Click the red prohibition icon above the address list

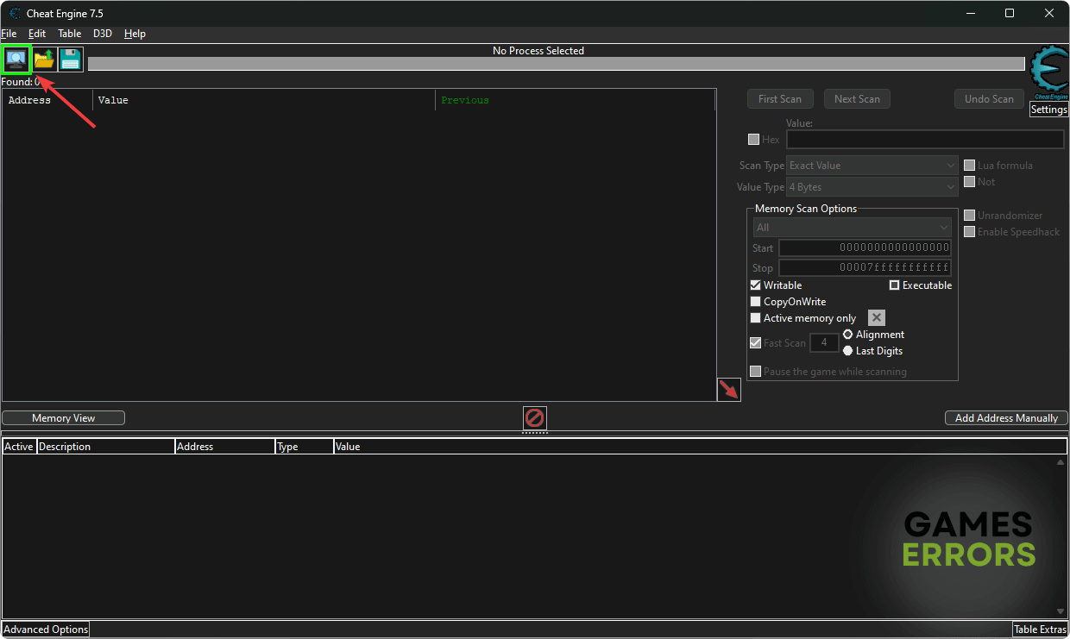pyautogui.click(x=534, y=418)
